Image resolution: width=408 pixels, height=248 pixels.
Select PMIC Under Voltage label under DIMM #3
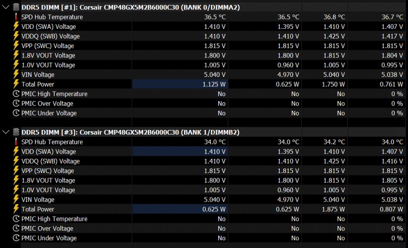point(49,238)
